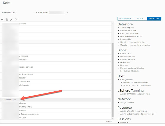Viewport: 165px width, 126px height.
Task: Select the role row ending in 'Backup user (sample)'
Action: (56, 114)
